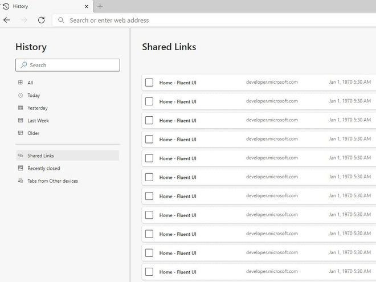The image size is (376, 282).
Task: Click the link icon next to Shared Links
Action: coord(21,156)
